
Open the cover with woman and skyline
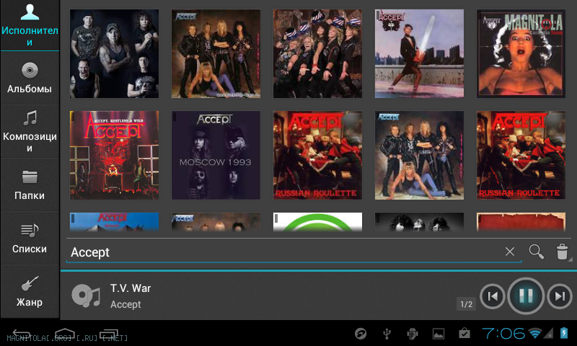point(419,53)
